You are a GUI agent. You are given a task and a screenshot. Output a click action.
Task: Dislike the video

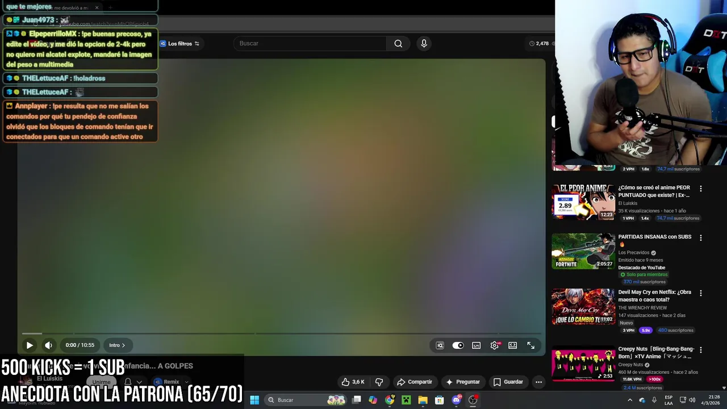pos(379,382)
